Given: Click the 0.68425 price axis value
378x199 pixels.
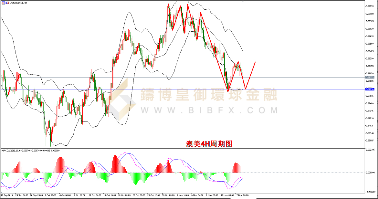Looking at the screenshot, I should 370,51.
